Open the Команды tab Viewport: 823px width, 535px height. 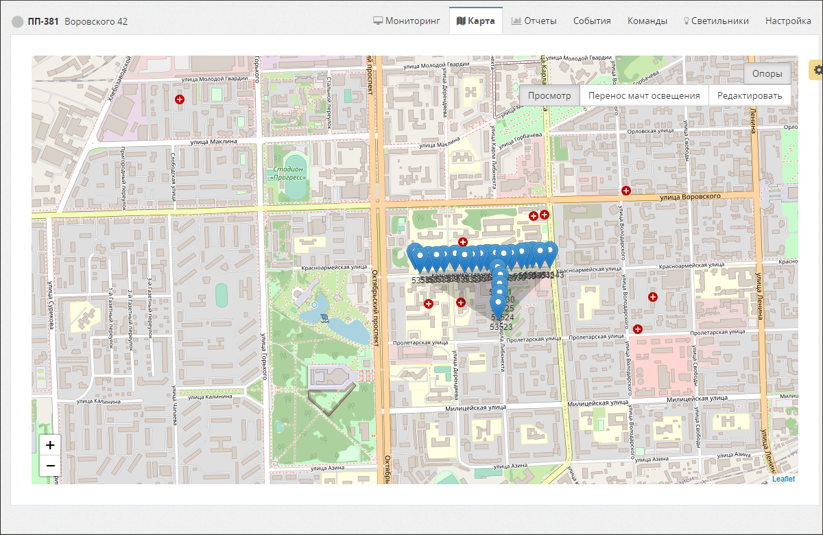coord(647,21)
